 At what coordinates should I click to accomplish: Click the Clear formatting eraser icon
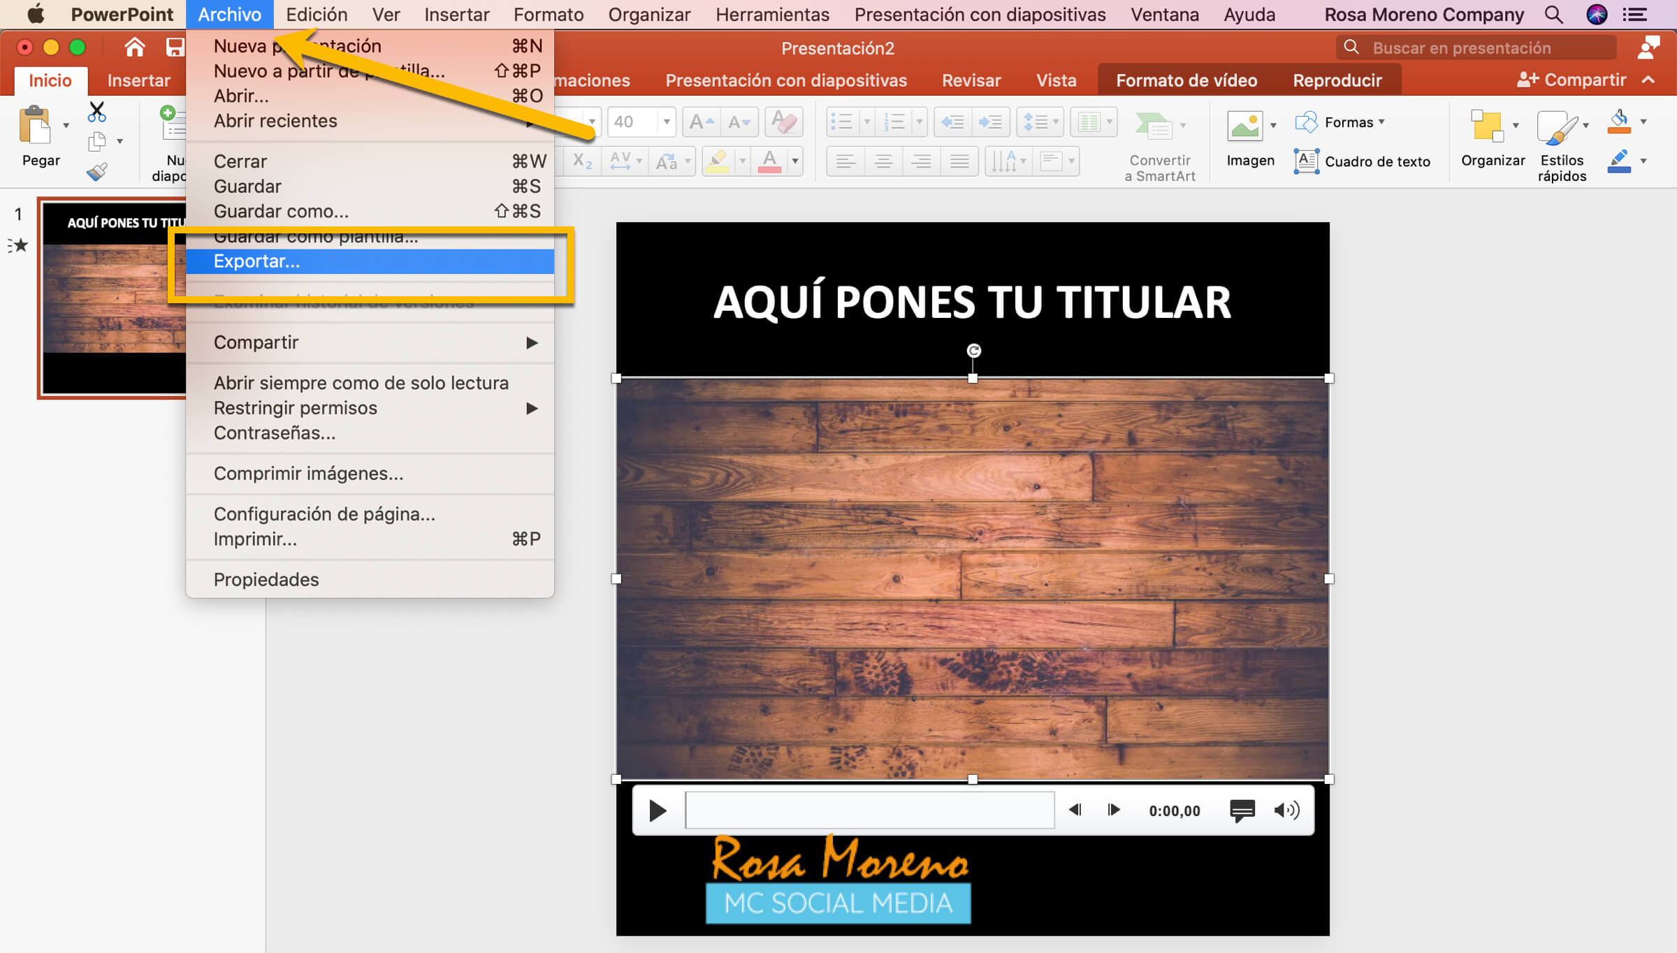coord(784,123)
